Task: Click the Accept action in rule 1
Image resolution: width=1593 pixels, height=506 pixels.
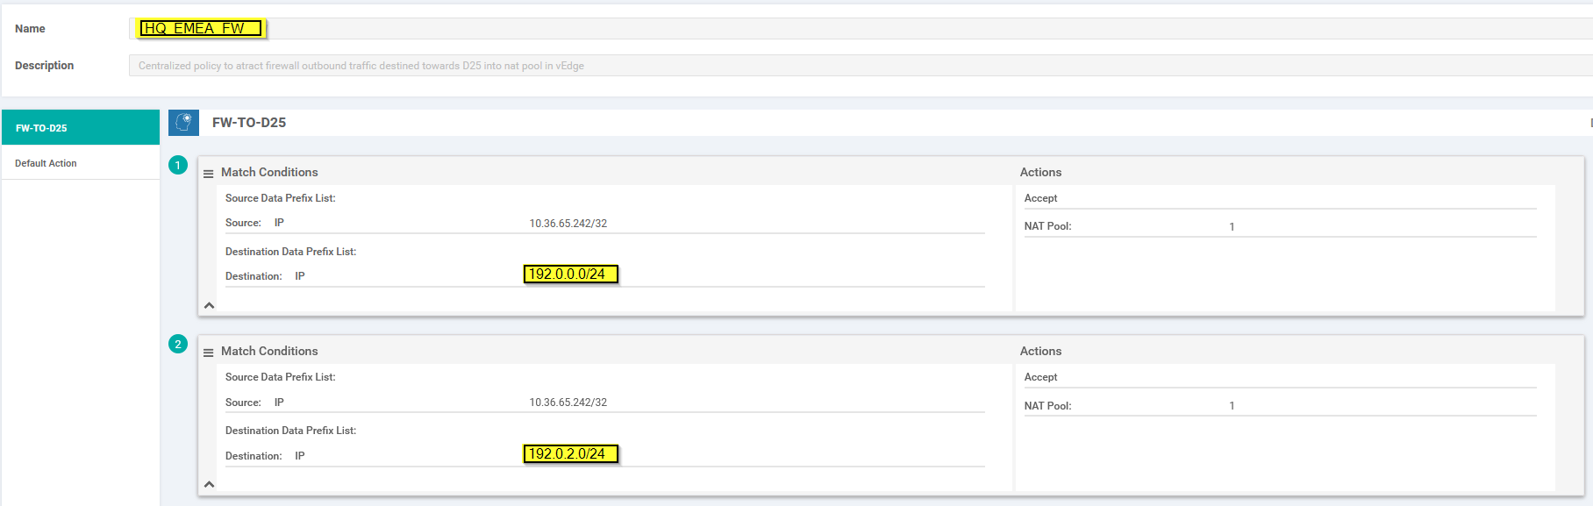Action: [x=1040, y=198]
